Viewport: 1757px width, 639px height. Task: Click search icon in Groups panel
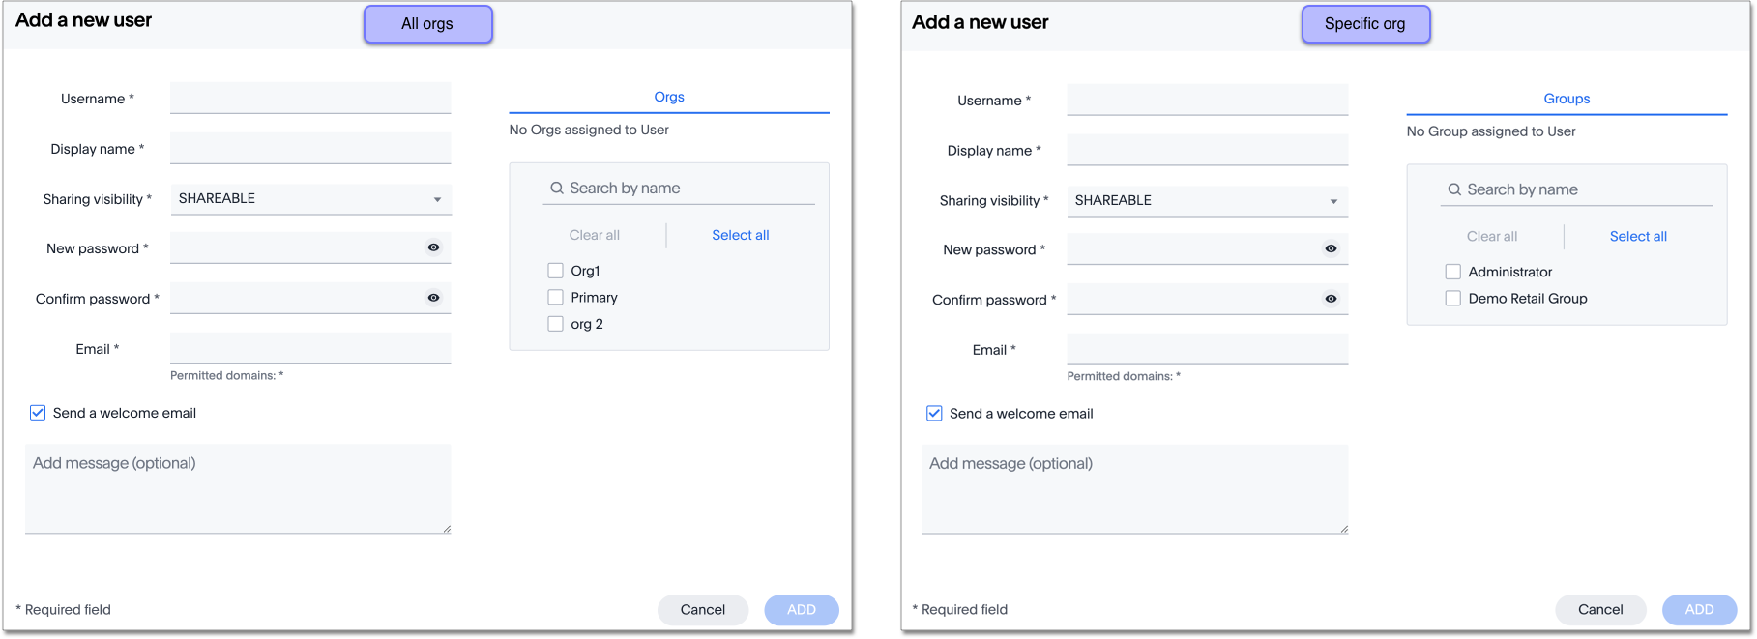click(1454, 189)
